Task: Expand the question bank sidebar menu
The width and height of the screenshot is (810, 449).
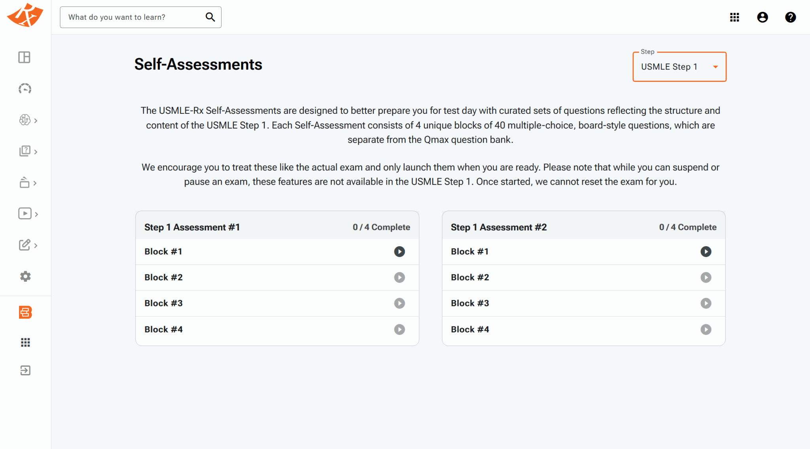Action: coord(28,151)
